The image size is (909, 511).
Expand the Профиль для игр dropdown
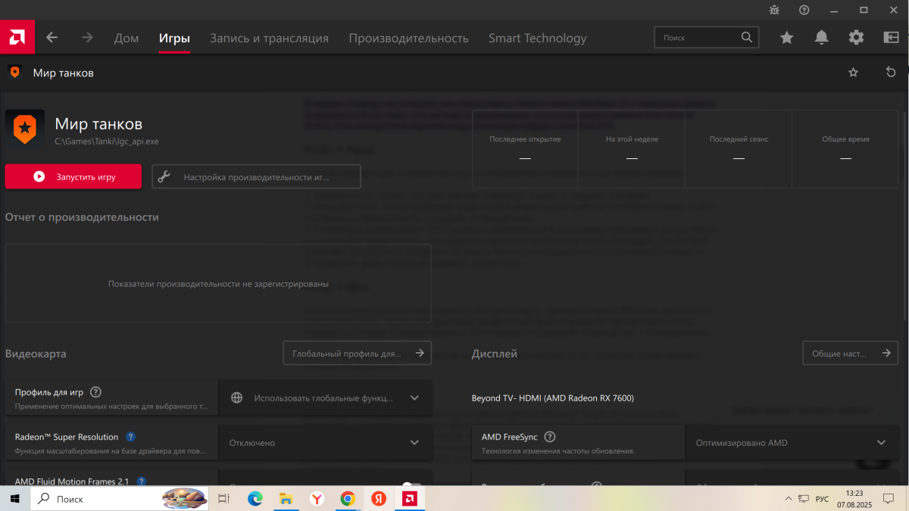[x=414, y=397]
